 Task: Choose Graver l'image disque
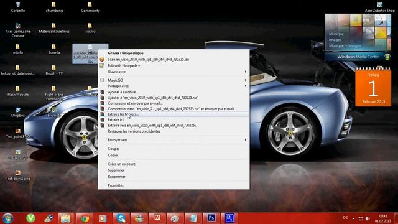[174, 53]
